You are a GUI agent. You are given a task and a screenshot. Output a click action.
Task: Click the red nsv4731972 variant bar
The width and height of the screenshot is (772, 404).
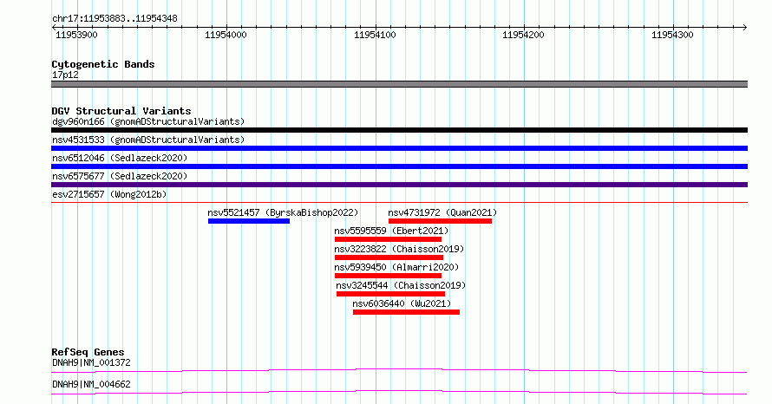click(440, 221)
